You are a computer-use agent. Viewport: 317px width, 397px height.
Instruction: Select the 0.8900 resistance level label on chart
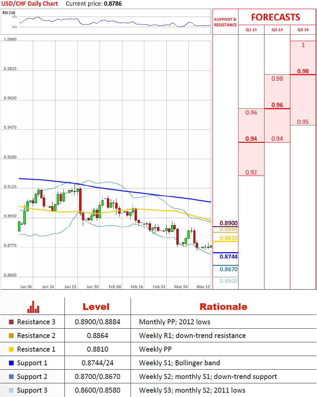pyautogui.click(x=229, y=223)
